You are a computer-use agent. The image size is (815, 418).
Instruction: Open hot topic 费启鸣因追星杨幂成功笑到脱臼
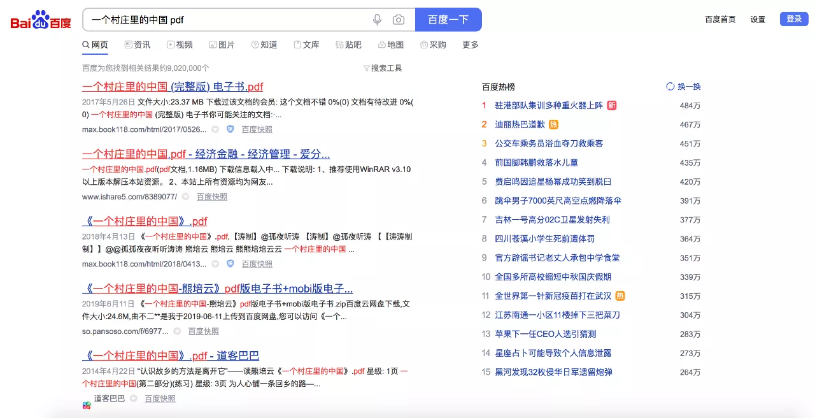tap(553, 182)
